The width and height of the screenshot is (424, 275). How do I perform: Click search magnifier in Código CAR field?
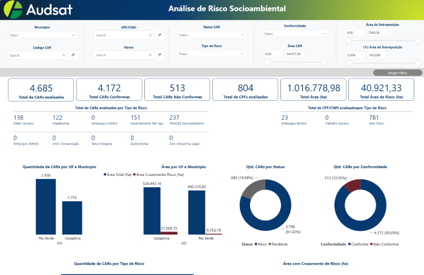[x=64, y=55]
